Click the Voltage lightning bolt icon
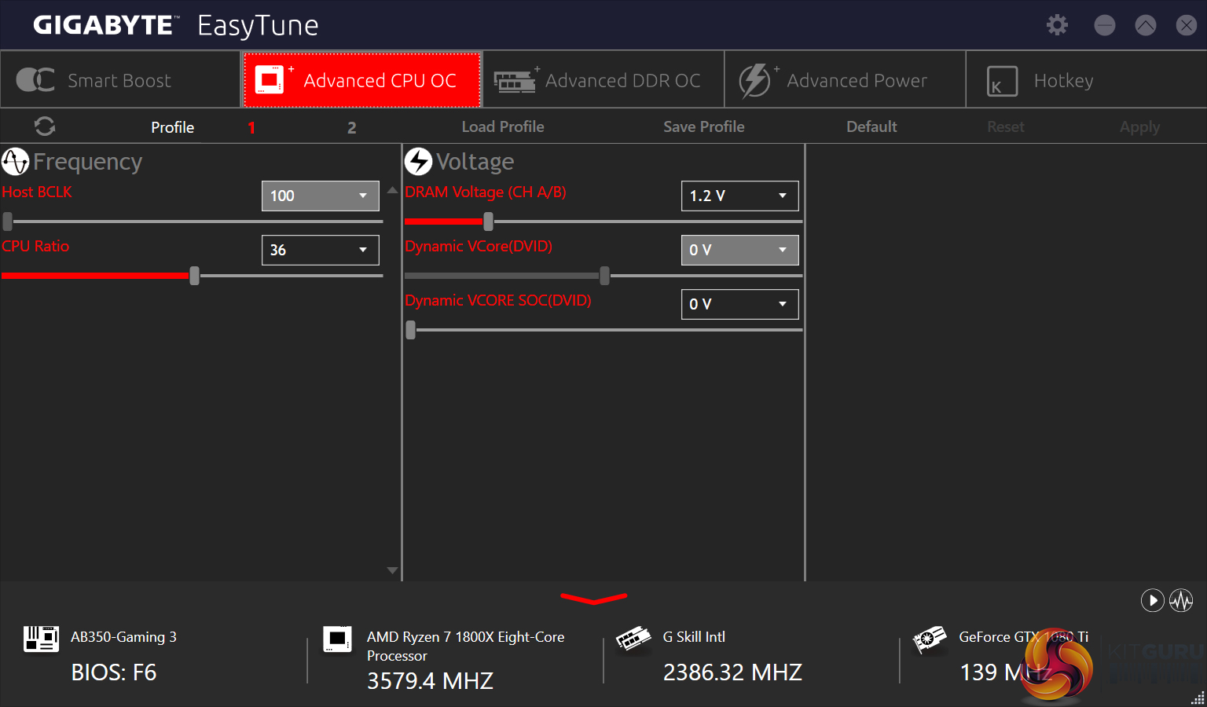Viewport: 1207px width, 707px height. [x=418, y=162]
